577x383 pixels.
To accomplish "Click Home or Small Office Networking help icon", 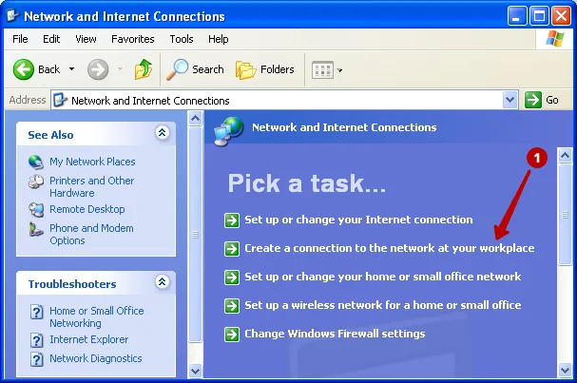I will pos(36,312).
